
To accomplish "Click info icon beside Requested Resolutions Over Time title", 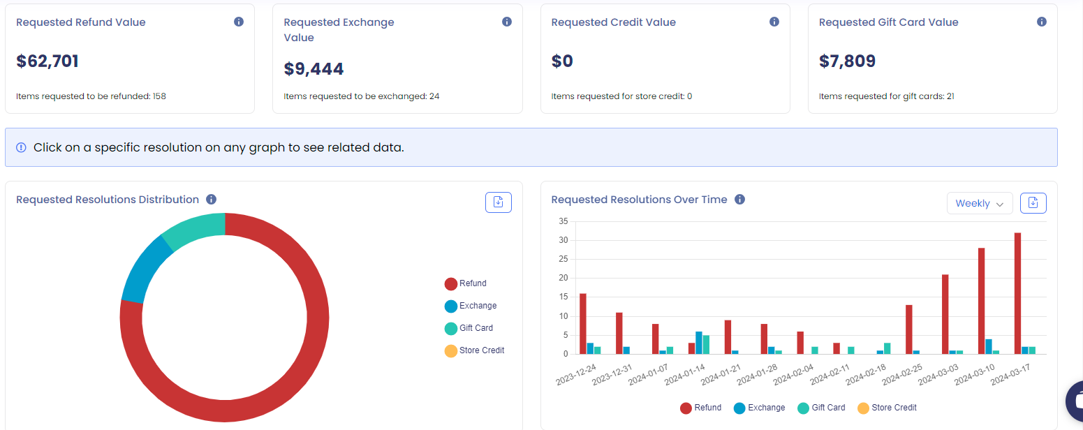I will 739,199.
